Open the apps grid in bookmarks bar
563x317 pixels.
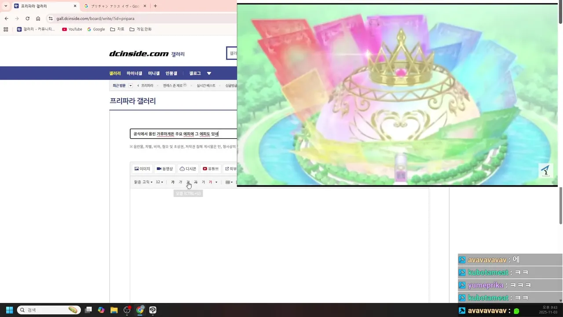pos(6,29)
